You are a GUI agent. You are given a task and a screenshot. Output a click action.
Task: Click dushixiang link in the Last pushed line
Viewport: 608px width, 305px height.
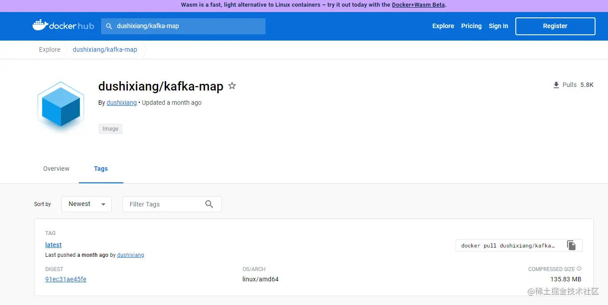pos(131,255)
